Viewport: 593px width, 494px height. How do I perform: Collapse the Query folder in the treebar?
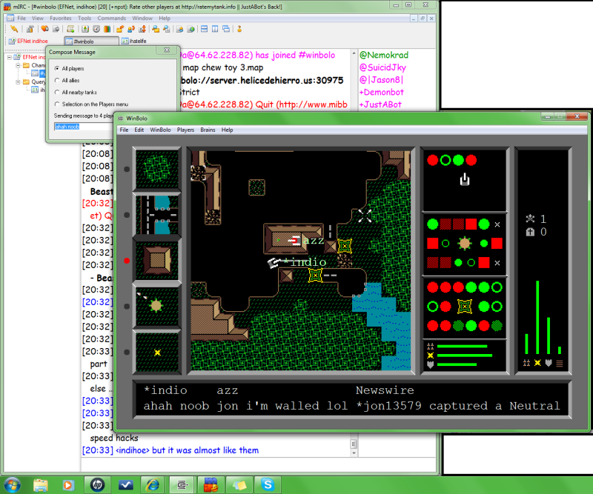(x=16, y=82)
